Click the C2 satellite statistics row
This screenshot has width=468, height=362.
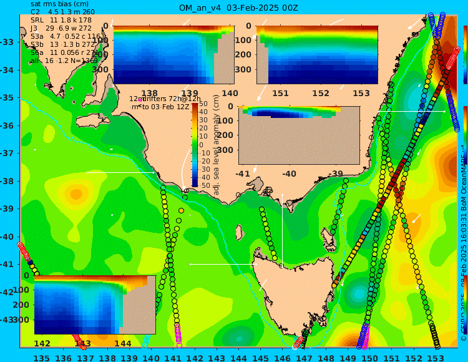(x=62, y=12)
